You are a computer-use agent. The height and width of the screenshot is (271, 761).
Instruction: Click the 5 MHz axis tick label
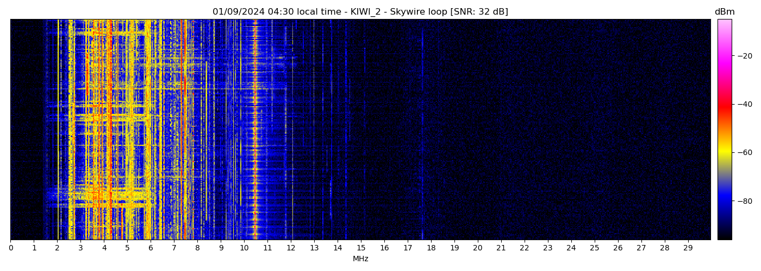tap(127, 248)
